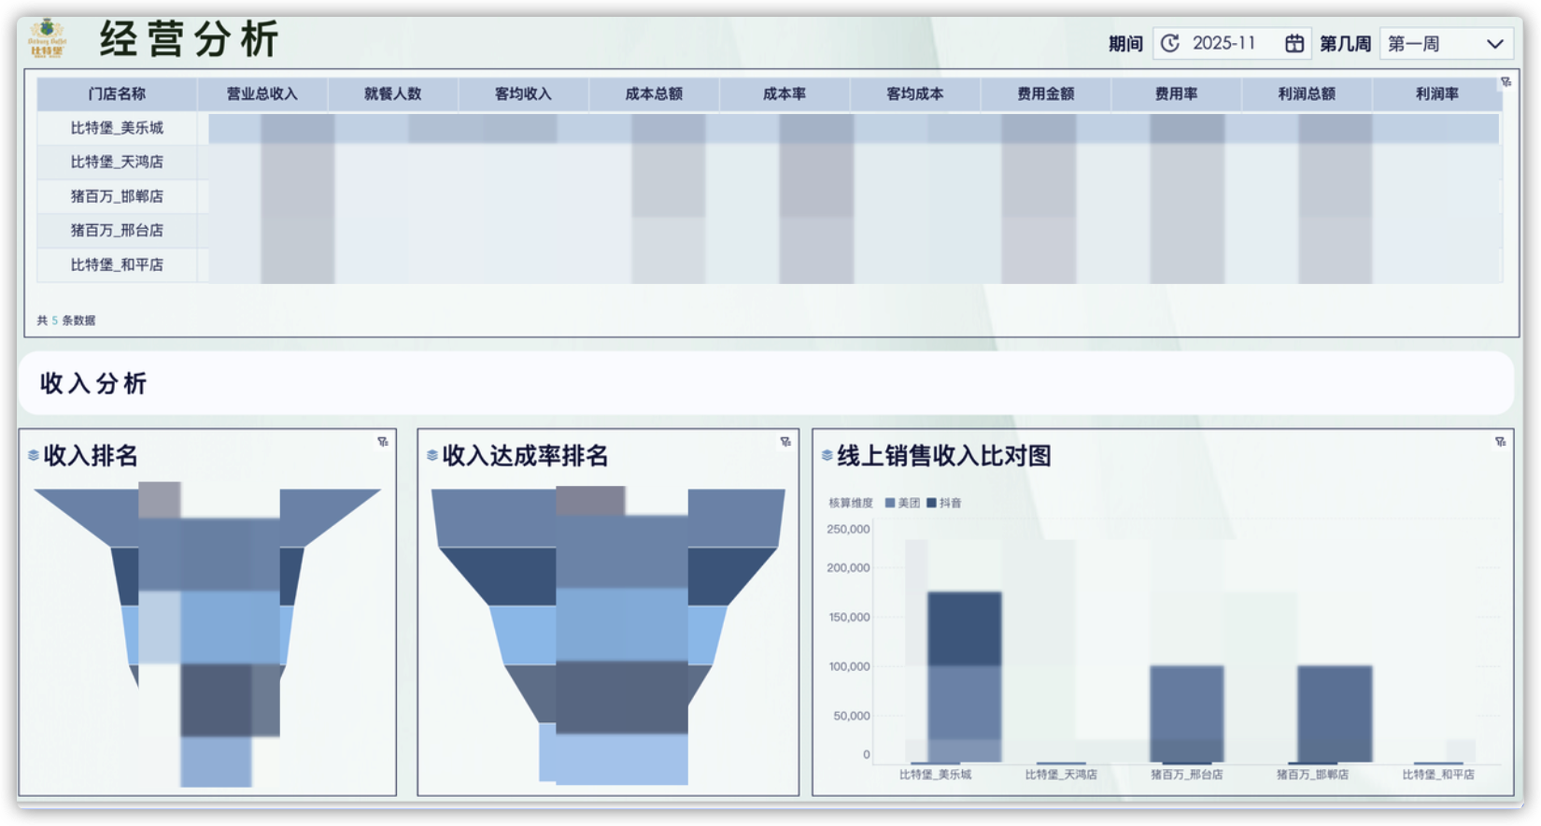Viewport: 1541px width, 826px height.
Task: Click the dropdown chevron next to 第一周
Action: [x=1494, y=44]
